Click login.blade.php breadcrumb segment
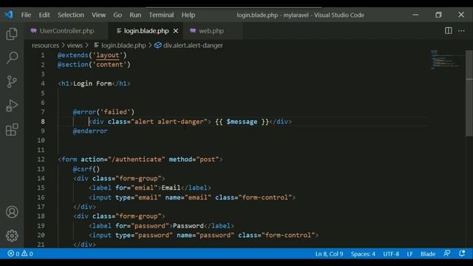 coord(120,46)
